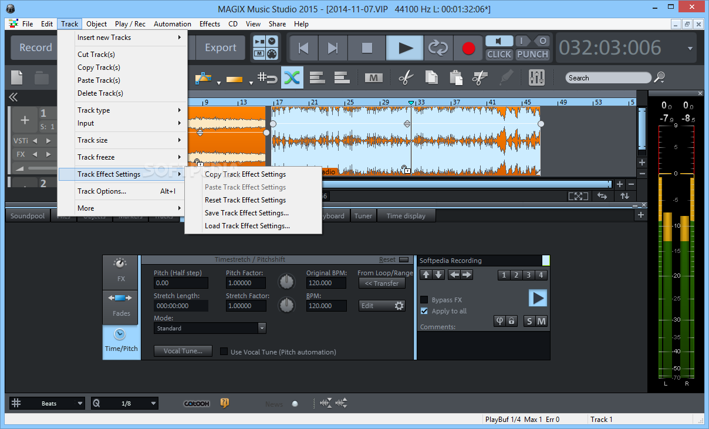709x429 pixels.
Task: Open the FX object editor section
Action: [x=121, y=272]
